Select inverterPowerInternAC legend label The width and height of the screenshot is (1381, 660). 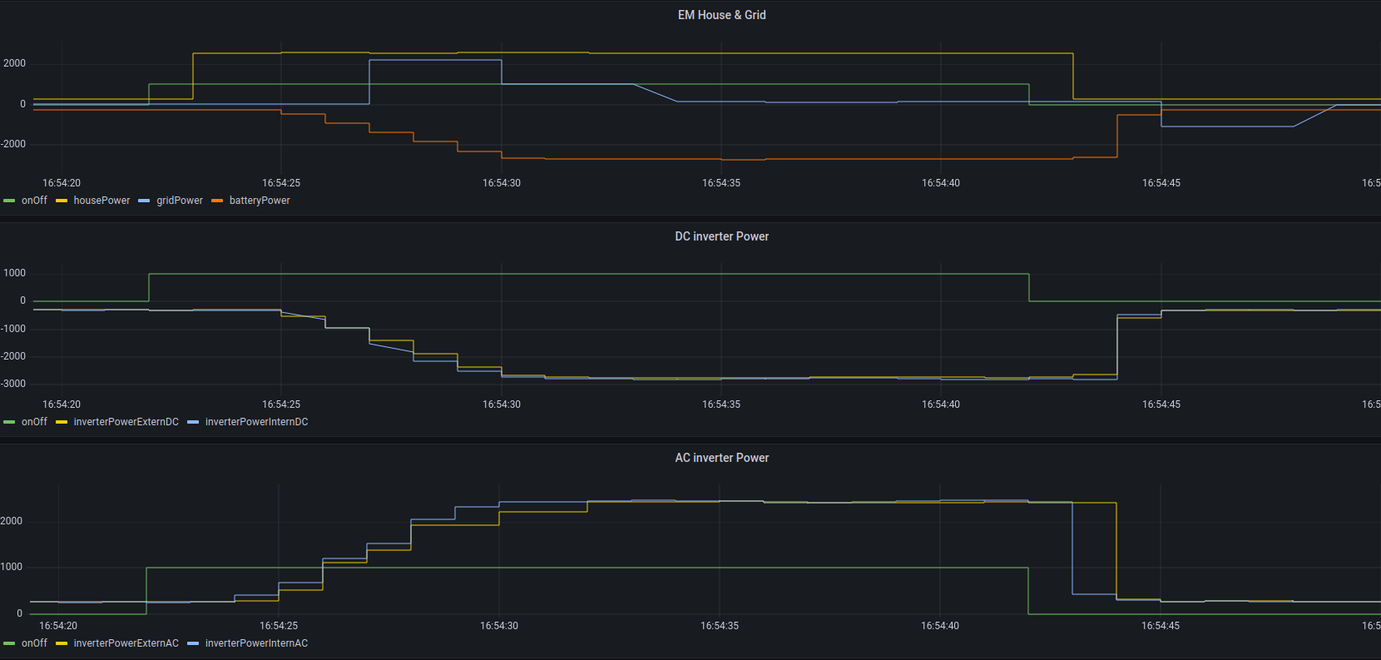tap(256, 643)
